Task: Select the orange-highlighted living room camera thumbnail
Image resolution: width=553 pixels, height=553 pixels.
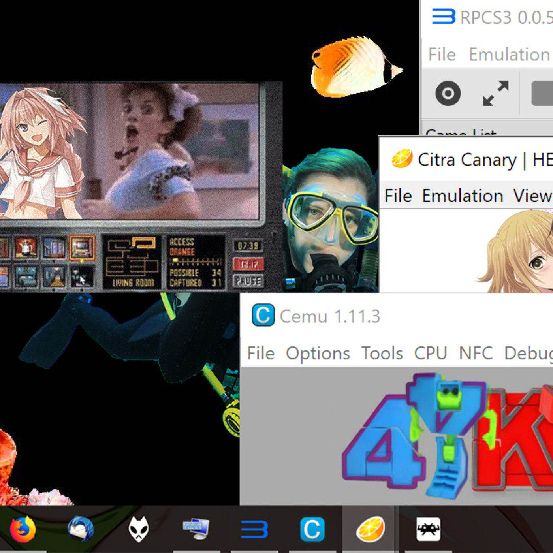Action: (x=82, y=247)
